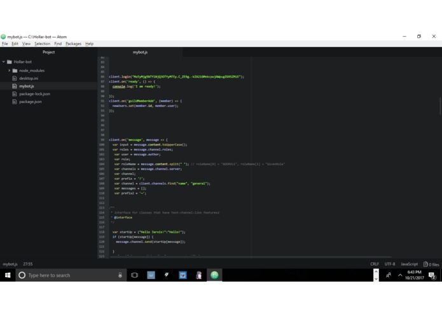Open the Windows Start menu

pyautogui.click(x=8, y=275)
